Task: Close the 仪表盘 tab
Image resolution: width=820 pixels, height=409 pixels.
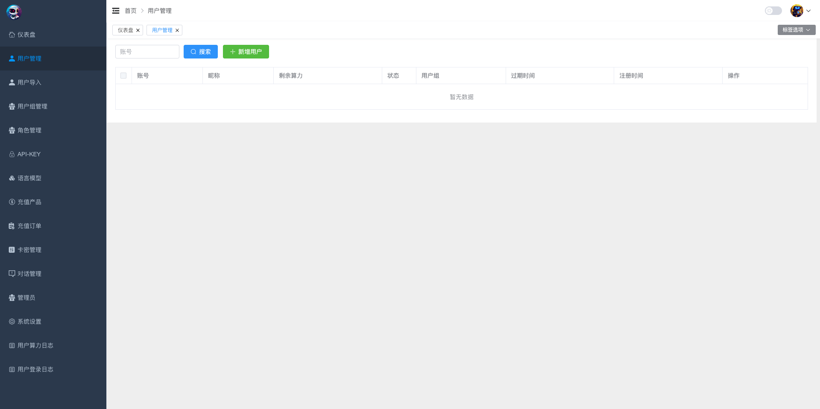Action: [x=138, y=30]
